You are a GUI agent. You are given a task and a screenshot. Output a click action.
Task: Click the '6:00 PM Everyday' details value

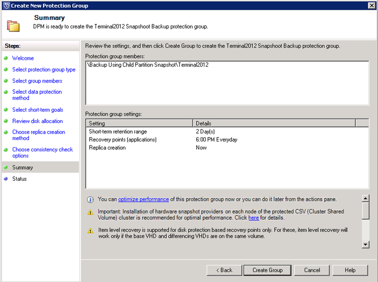(x=217, y=139)
